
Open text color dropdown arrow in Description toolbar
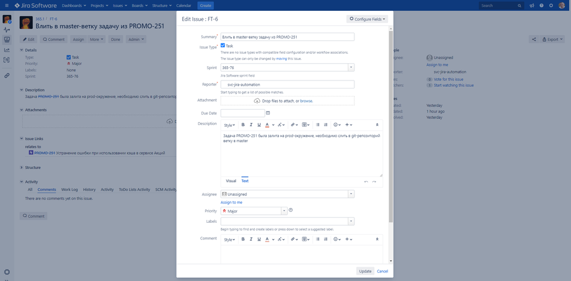click(273, 125)
